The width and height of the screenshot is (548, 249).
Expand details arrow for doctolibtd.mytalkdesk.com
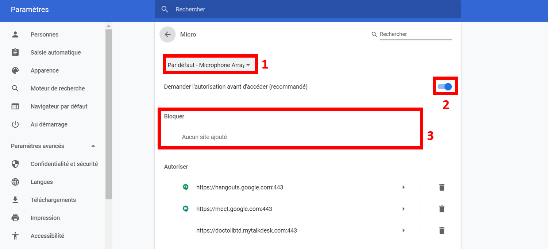click(404, 230)
